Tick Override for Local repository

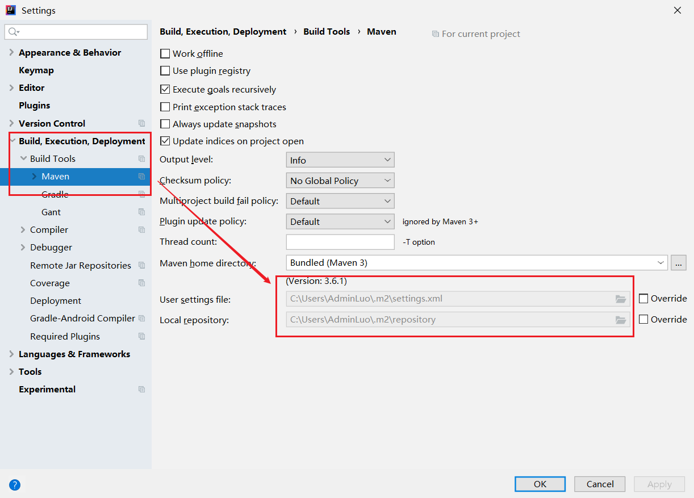pos(643,319)
